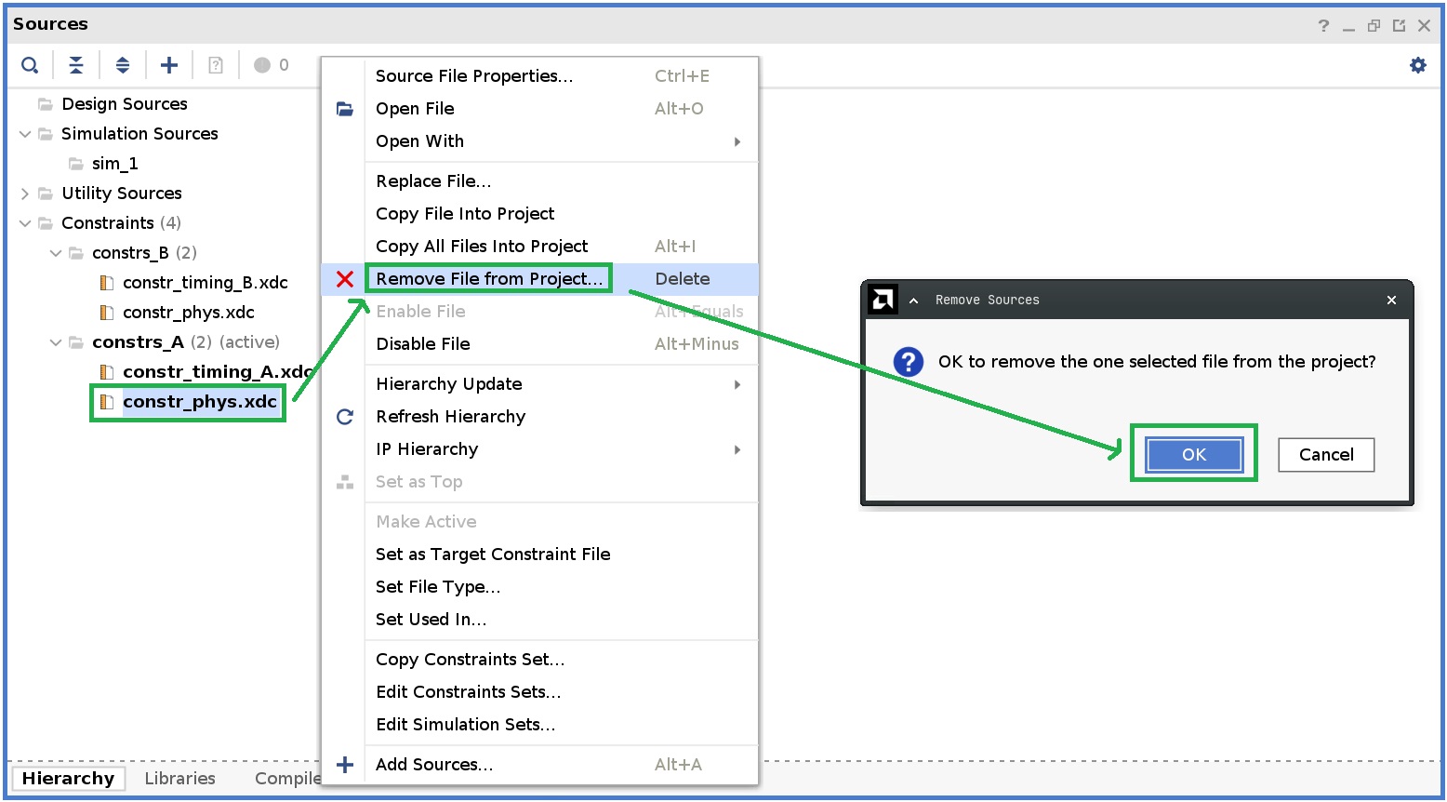Choose Disable File from the context menu
1447x802 pixels.
point(422,343)
